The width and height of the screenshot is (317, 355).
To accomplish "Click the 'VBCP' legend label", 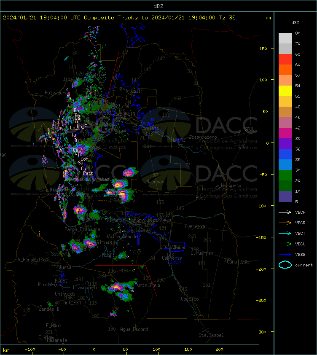I will (x=300, y=212).
